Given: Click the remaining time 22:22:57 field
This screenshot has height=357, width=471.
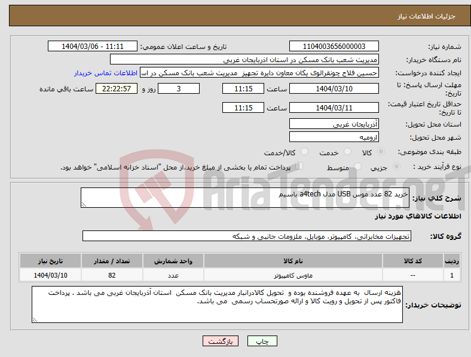Looking at the screenshot, I should [x=117, y=88].
